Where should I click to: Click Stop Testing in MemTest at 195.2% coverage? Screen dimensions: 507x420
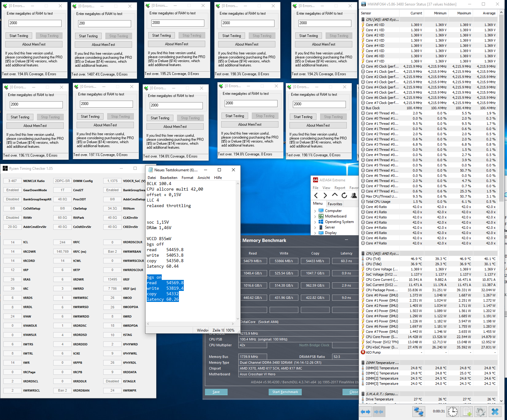coord(192,35)
